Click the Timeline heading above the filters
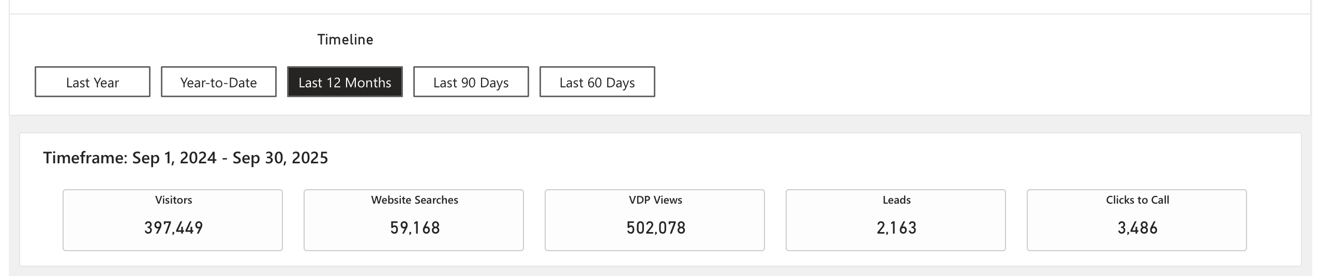 345,40
